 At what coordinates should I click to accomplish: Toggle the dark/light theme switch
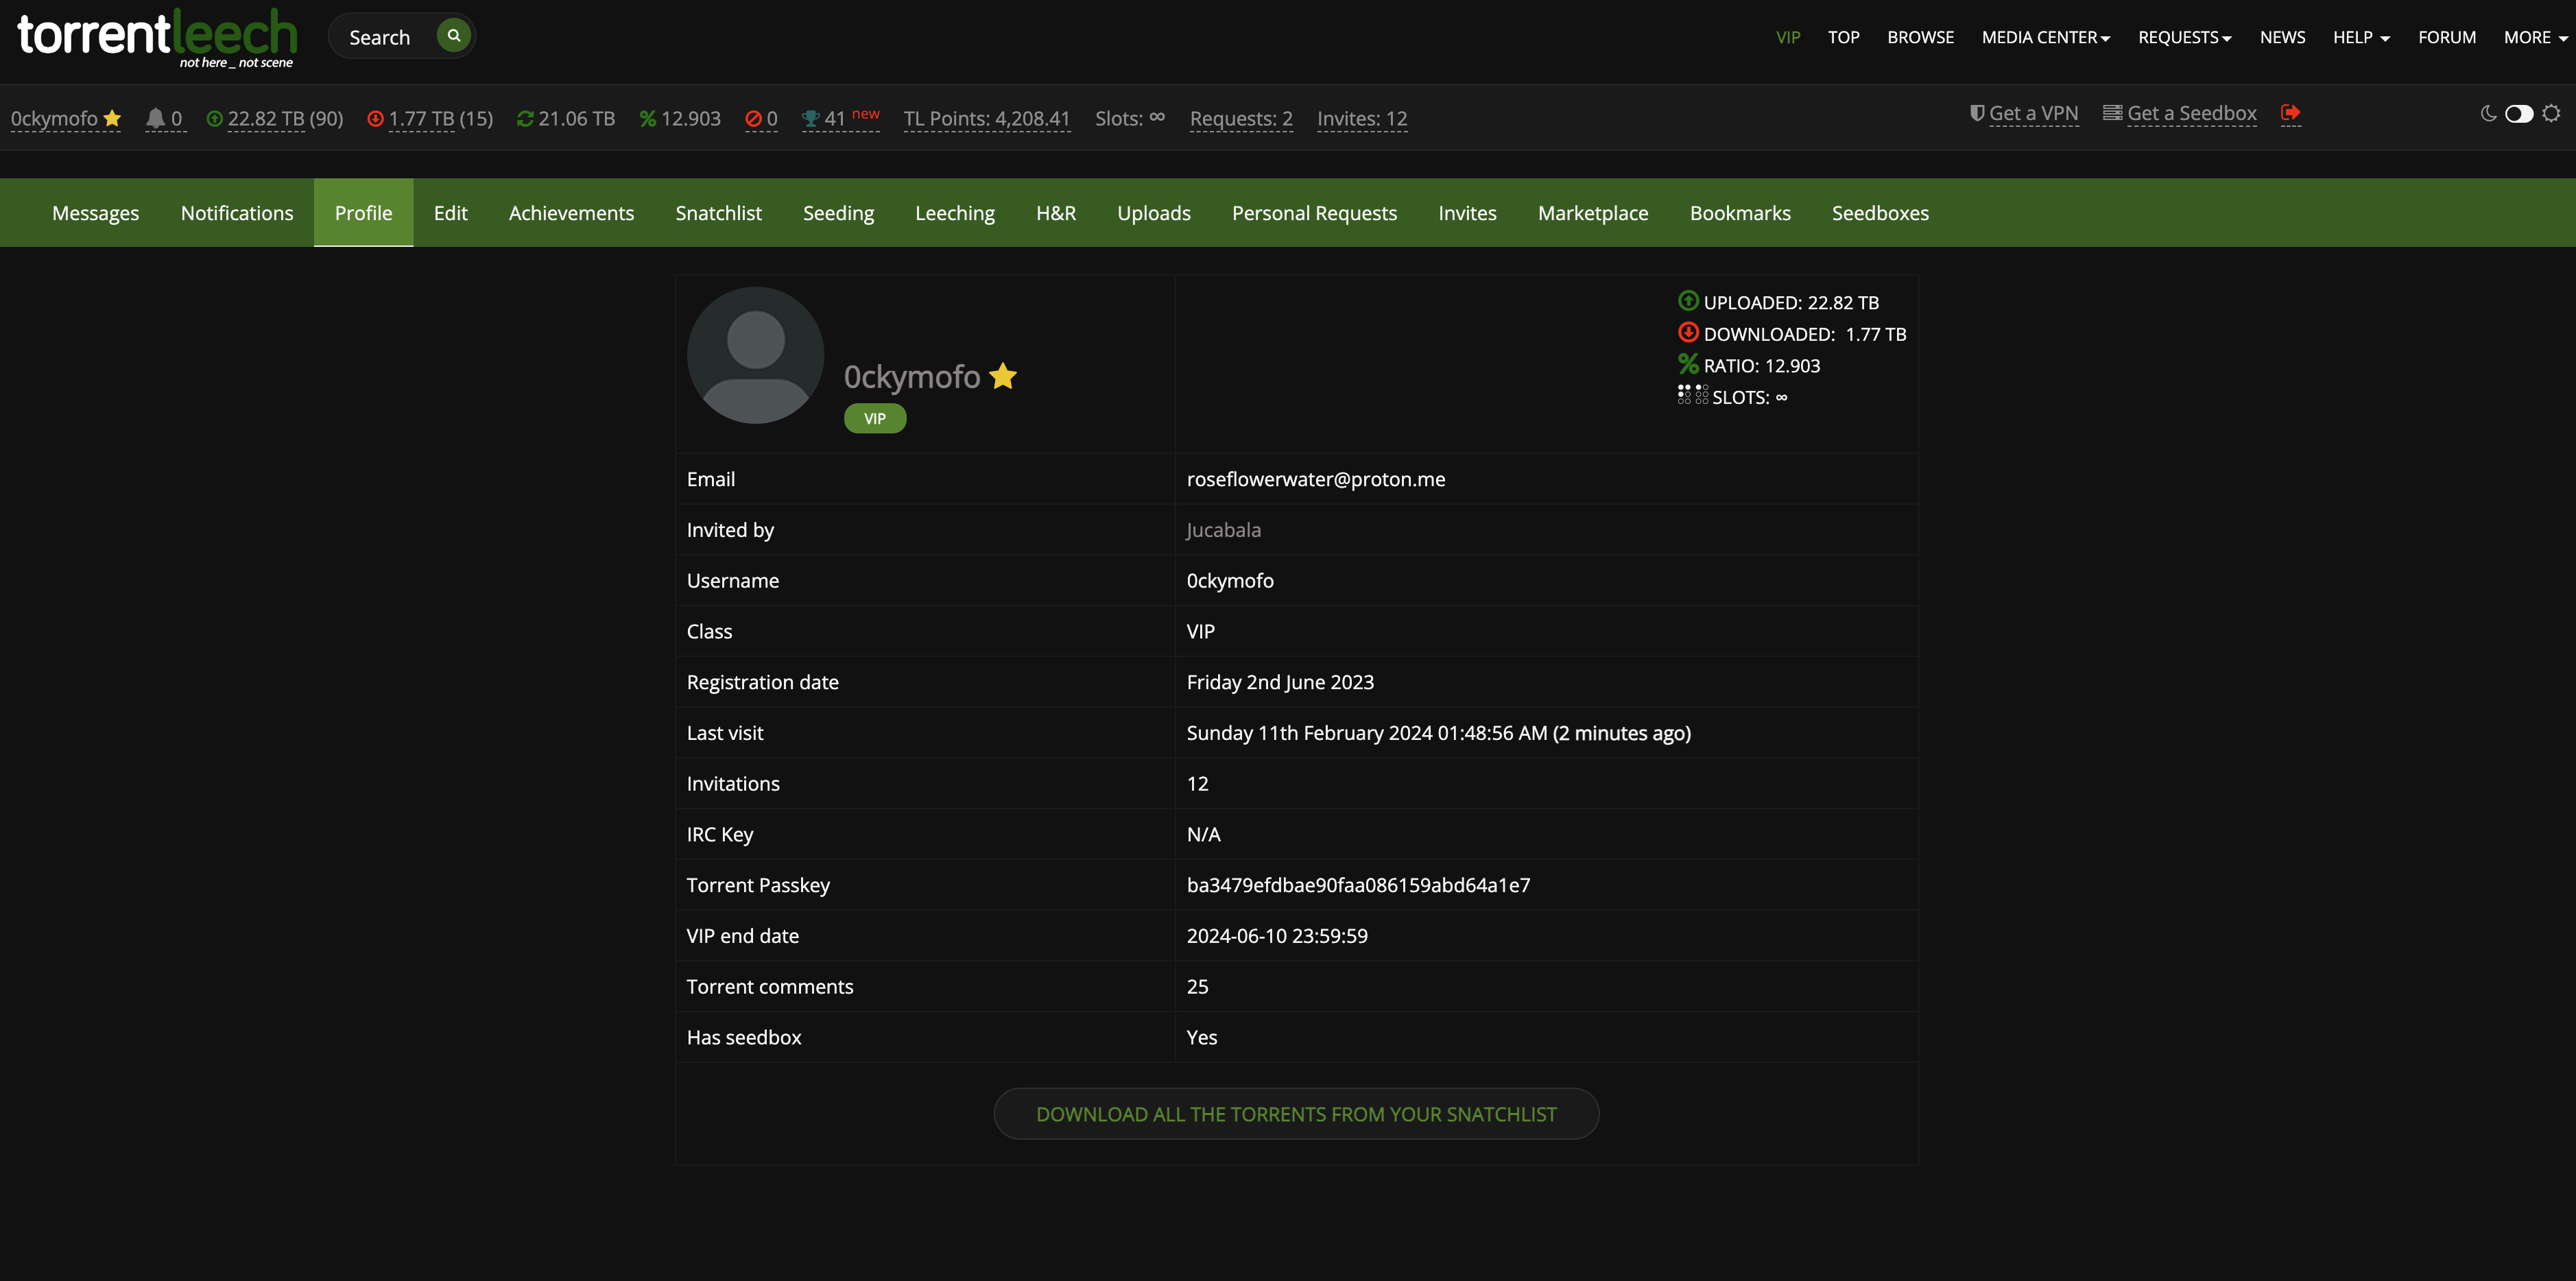pos(2519,113)
